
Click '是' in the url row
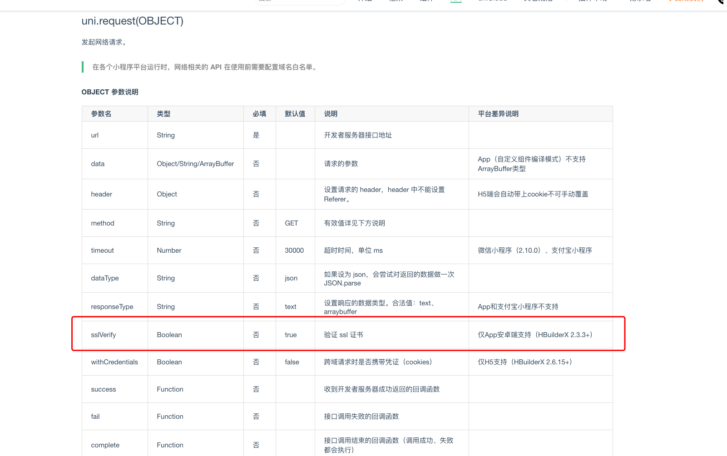click(256, 135)
